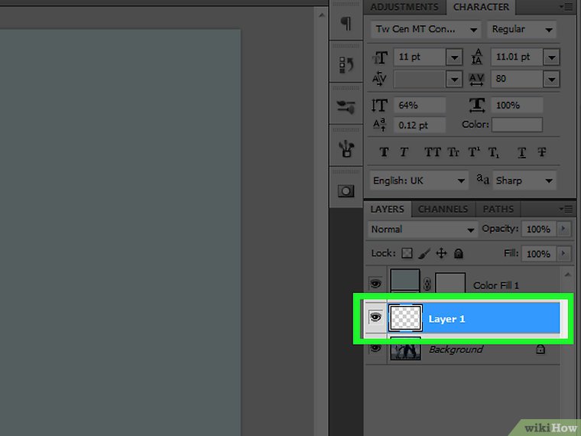Select the Background layer thumbnail
581x436 pixels.
tap(405, 350)
